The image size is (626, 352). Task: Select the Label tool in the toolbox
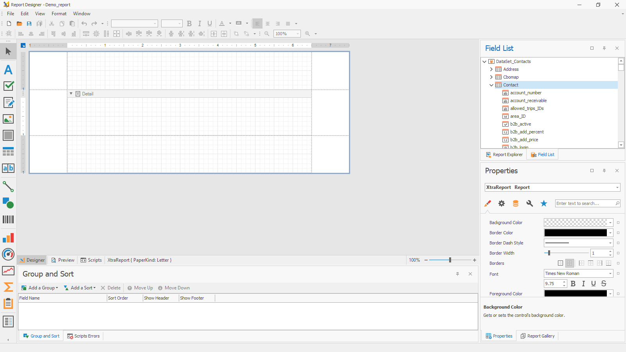8,70
